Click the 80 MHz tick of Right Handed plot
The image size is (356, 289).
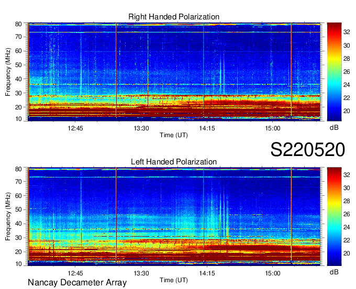[x=18, y=24]
